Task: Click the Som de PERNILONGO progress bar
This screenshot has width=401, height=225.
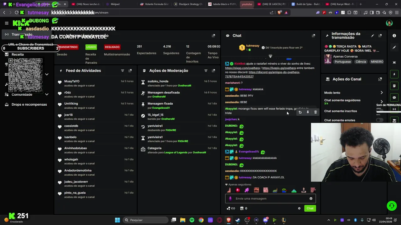Action: (x=388, y=111)
